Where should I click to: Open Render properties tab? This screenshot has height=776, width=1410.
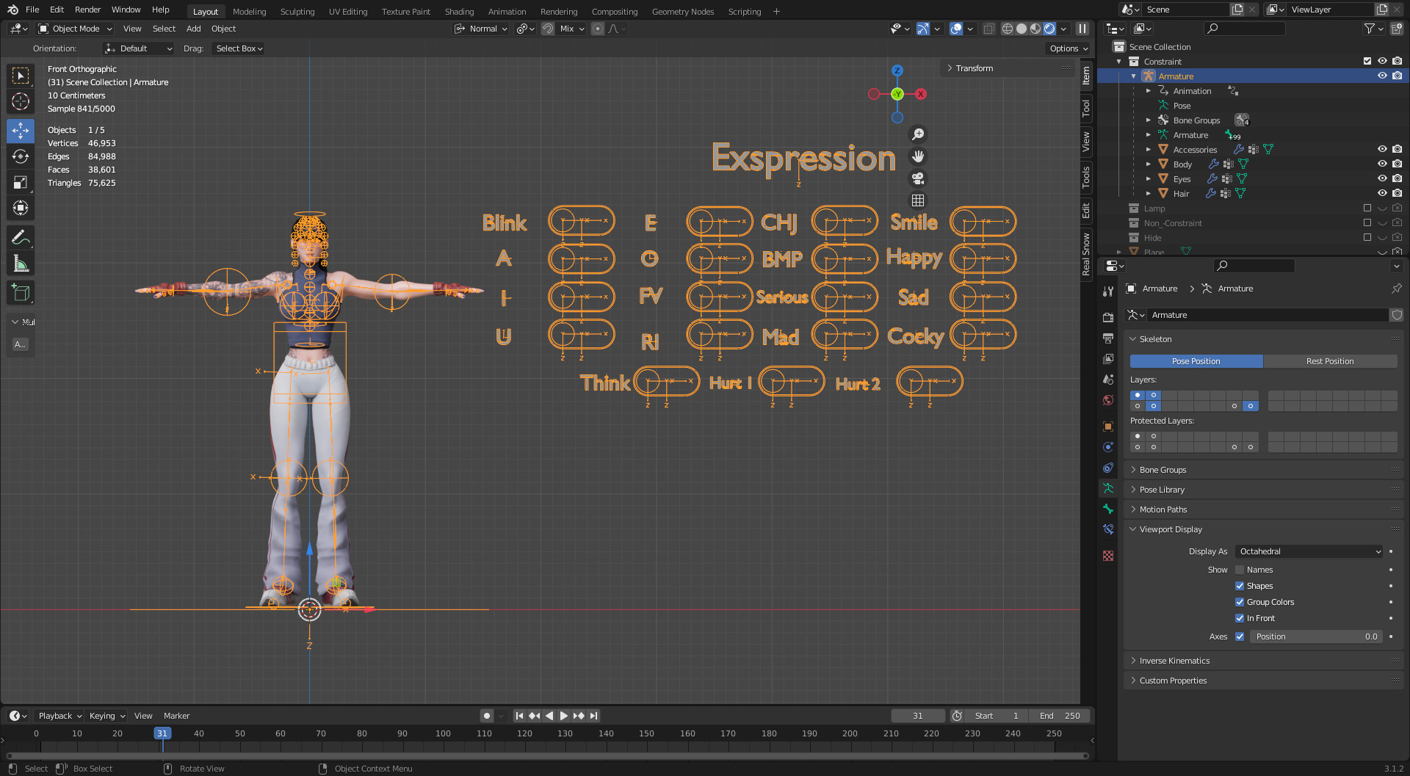(1108, 318)
